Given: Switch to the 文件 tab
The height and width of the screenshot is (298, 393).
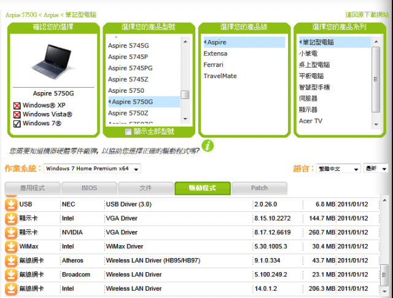Looking at the screenshot, I should coord(146,188).
